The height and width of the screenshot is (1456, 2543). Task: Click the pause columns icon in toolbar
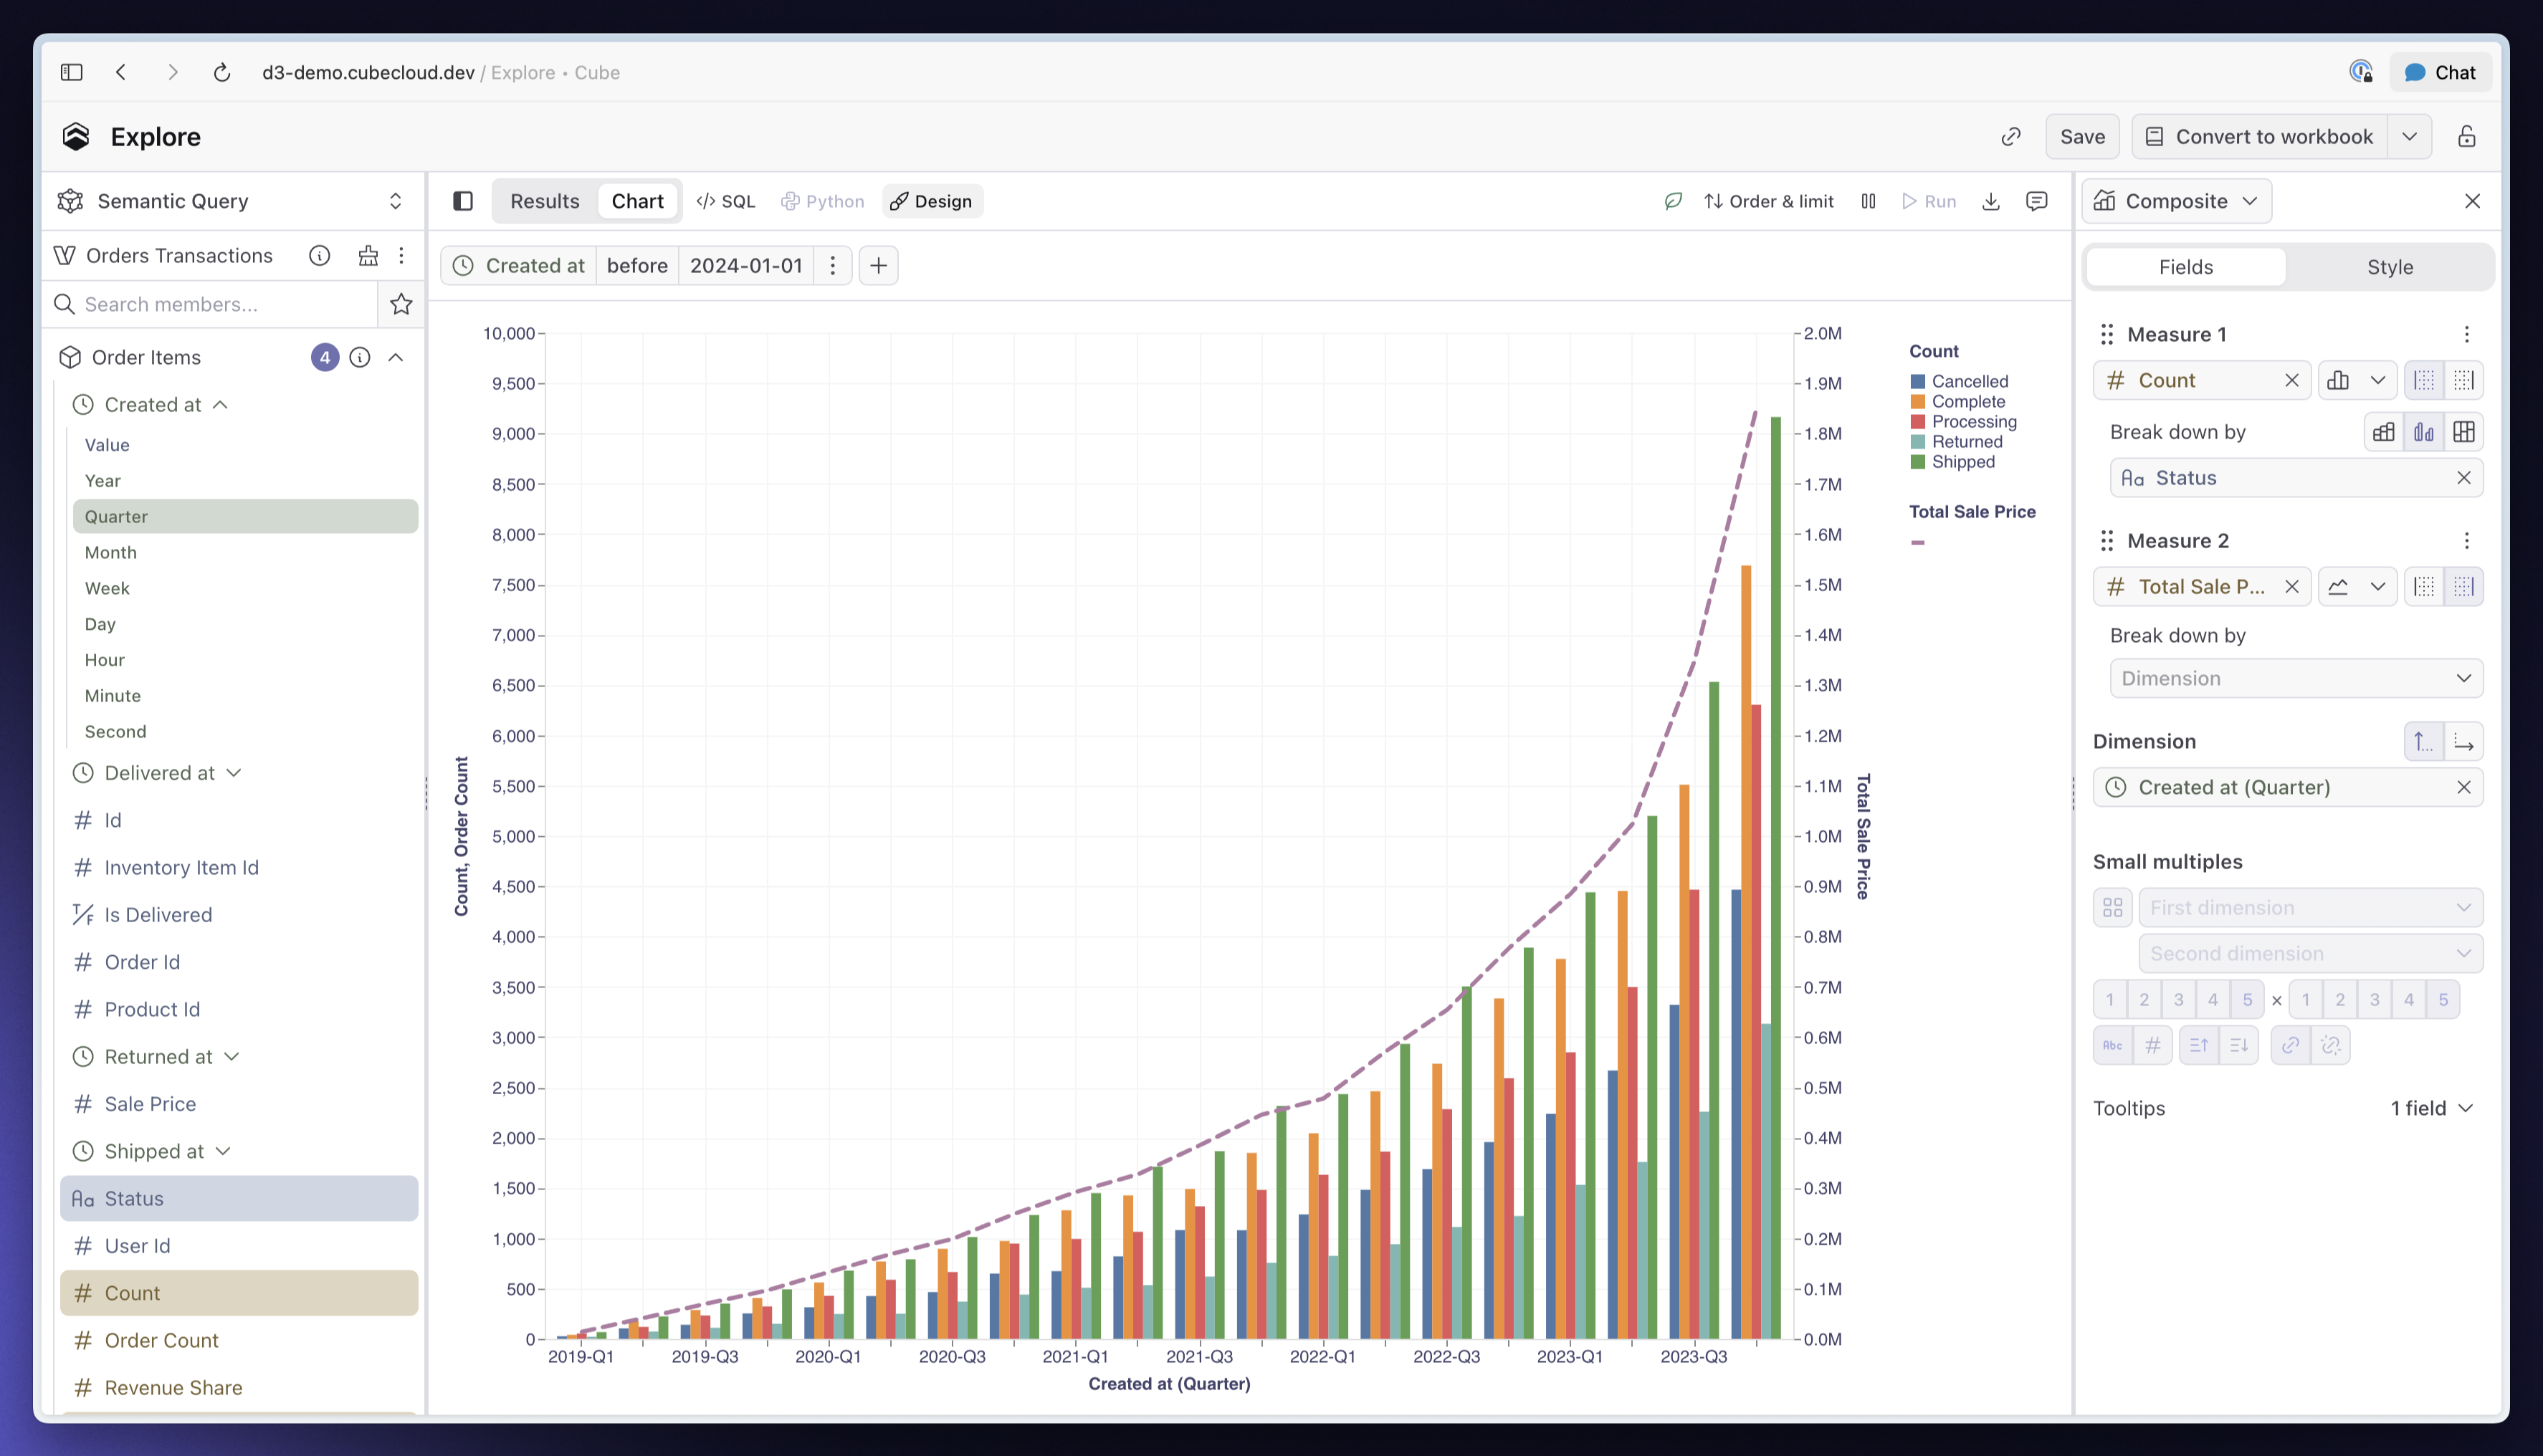[x=1868, y=201]
